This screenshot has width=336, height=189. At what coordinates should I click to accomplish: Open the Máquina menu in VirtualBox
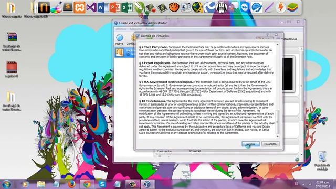pyautogui.click(x=135, y=29)
